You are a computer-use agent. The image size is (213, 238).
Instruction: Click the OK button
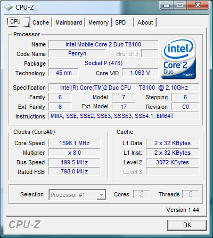187,225
